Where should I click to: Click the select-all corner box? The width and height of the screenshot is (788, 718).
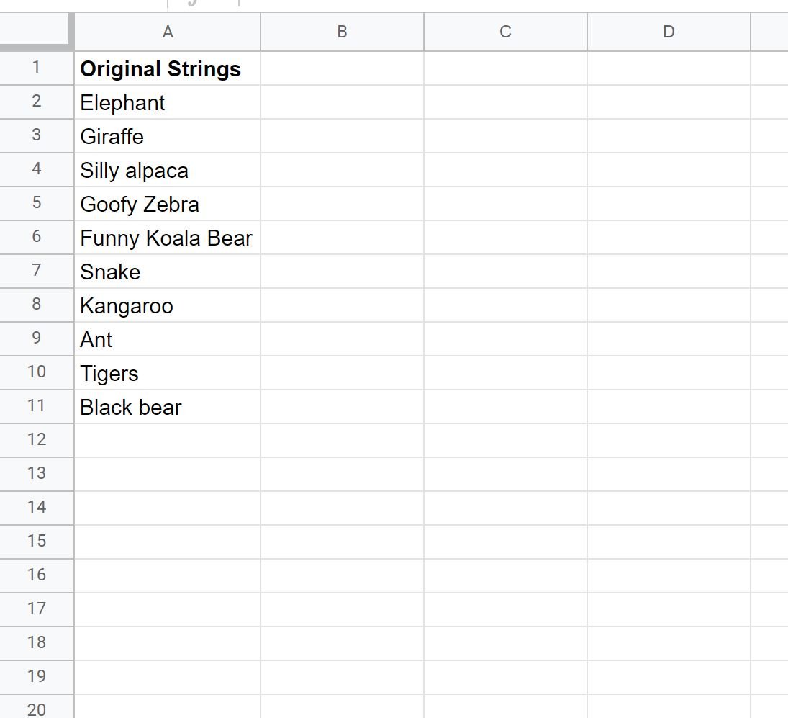pyautogui.click(x=35, y=30)
